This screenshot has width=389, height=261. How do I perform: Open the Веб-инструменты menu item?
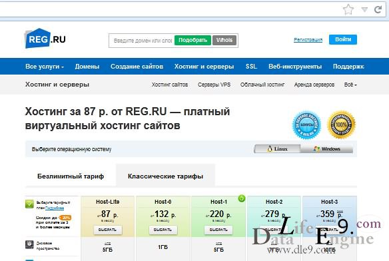point(295,67)
